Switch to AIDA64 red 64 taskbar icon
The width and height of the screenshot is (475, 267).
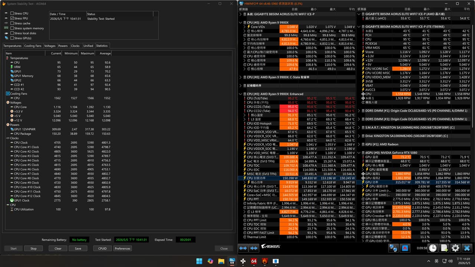(x=254, y=261)
